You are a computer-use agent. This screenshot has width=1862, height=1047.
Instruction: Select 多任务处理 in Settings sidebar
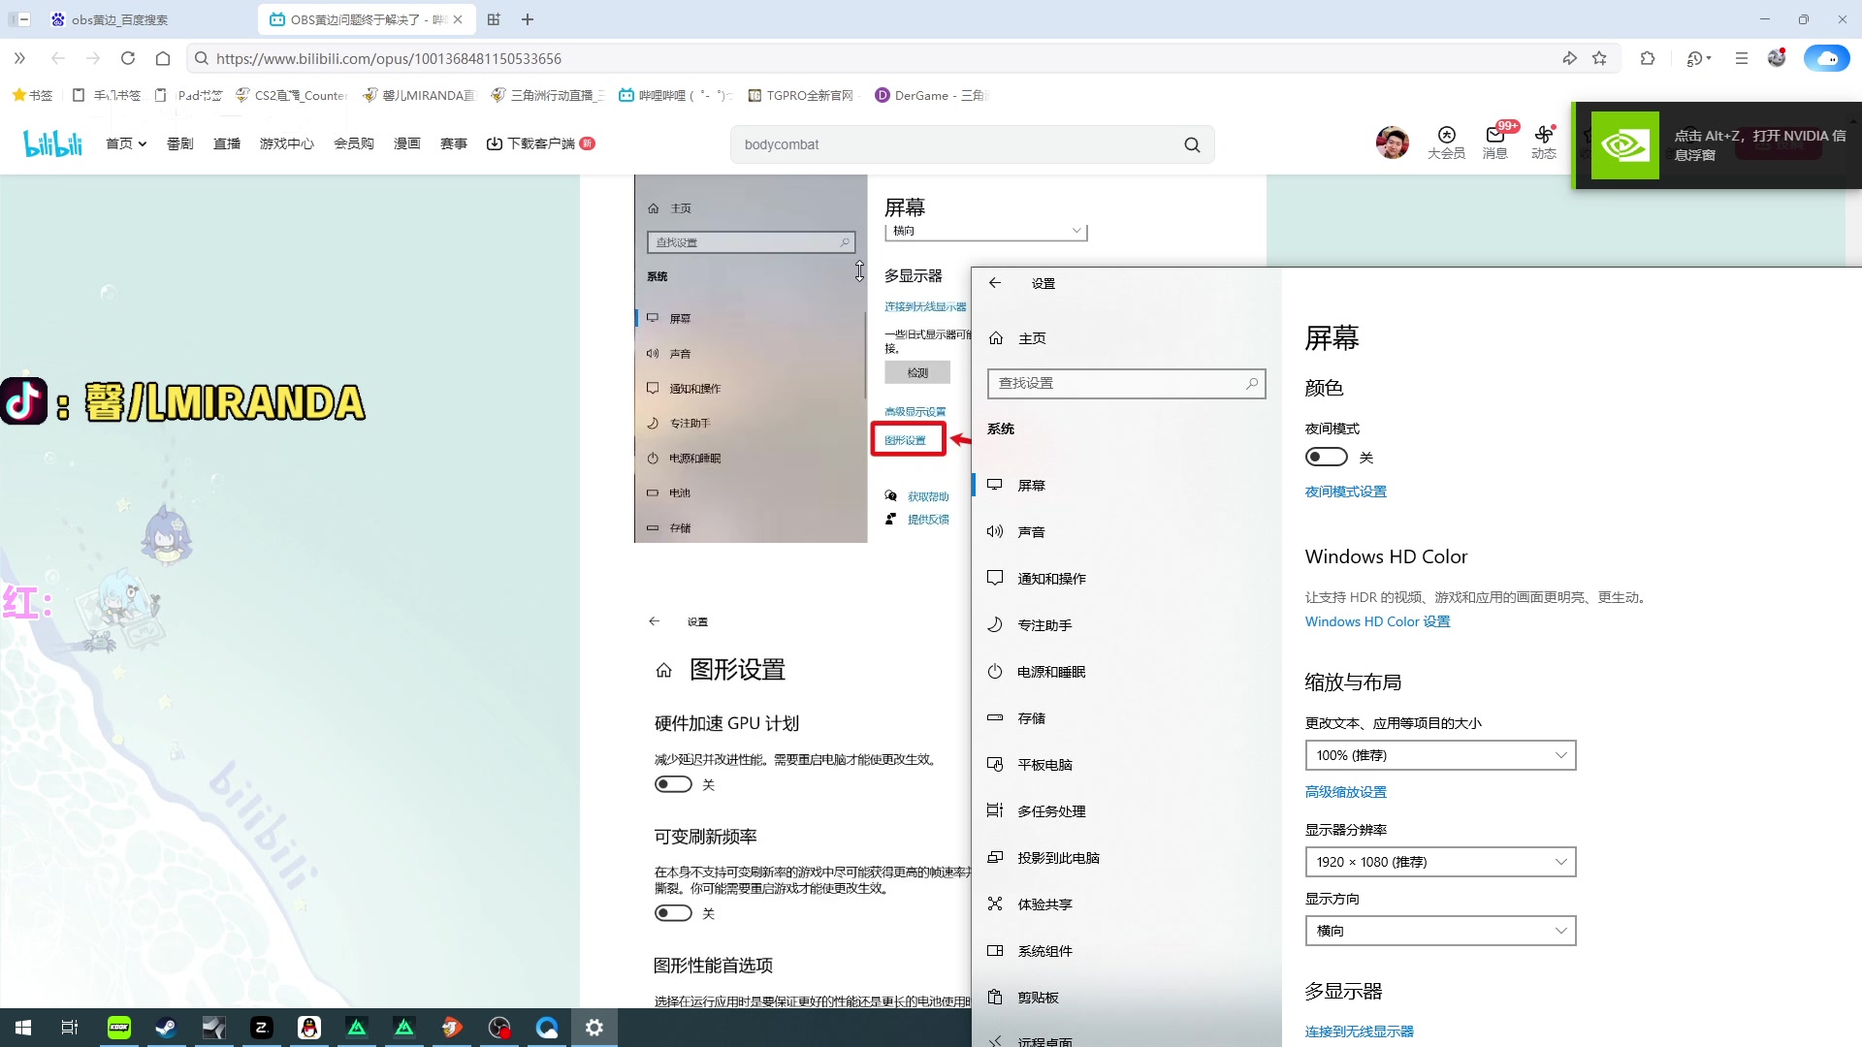coord(1125,810)
